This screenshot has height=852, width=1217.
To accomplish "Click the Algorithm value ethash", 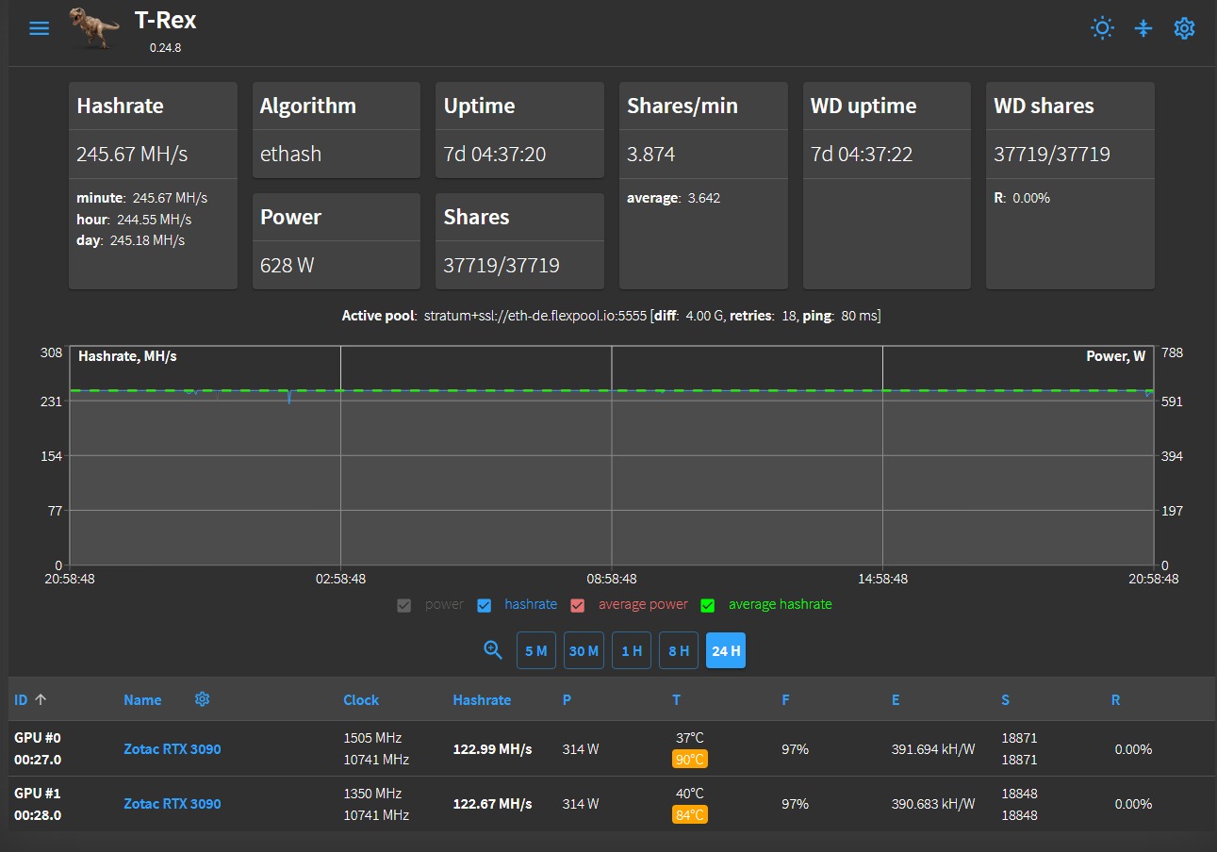I will click(291, 154).
